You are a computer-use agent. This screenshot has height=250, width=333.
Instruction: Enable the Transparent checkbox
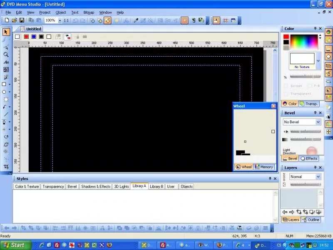286,94
